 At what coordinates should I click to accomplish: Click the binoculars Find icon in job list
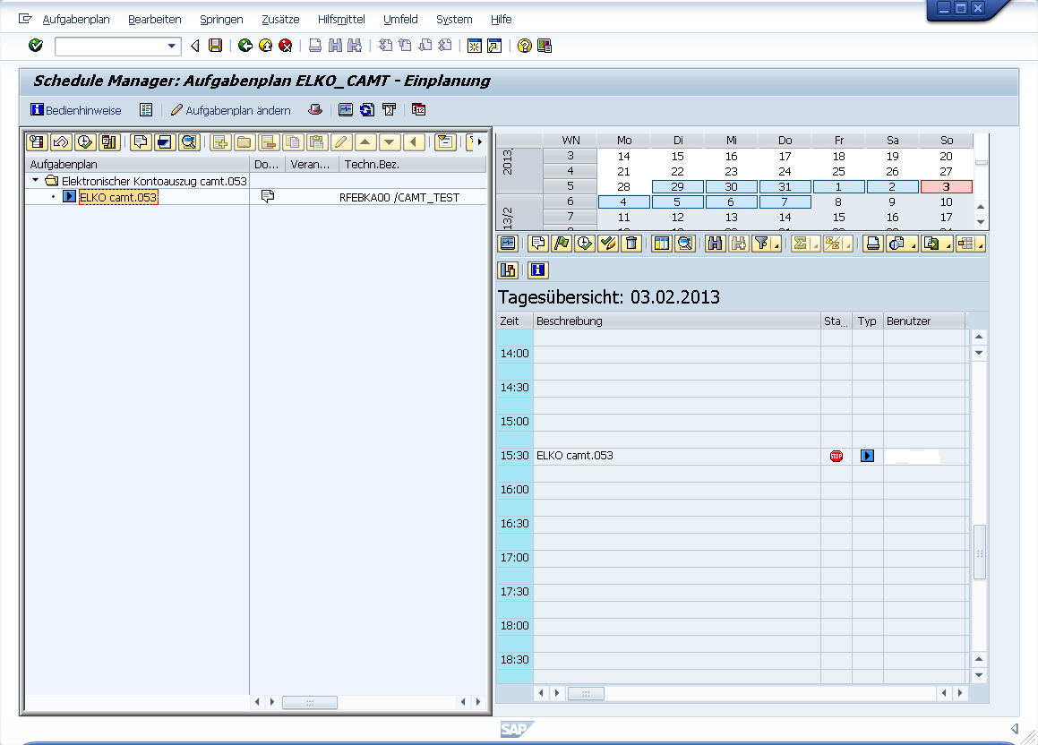pyautogui.click(x=714, y=244)
